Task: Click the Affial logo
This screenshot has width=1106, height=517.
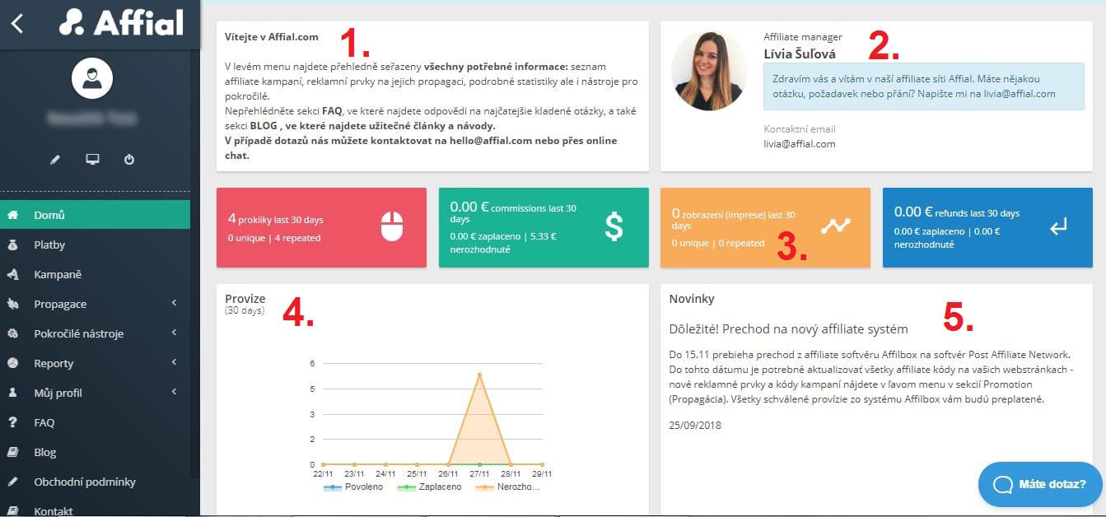Action: [x=121, y=22]
